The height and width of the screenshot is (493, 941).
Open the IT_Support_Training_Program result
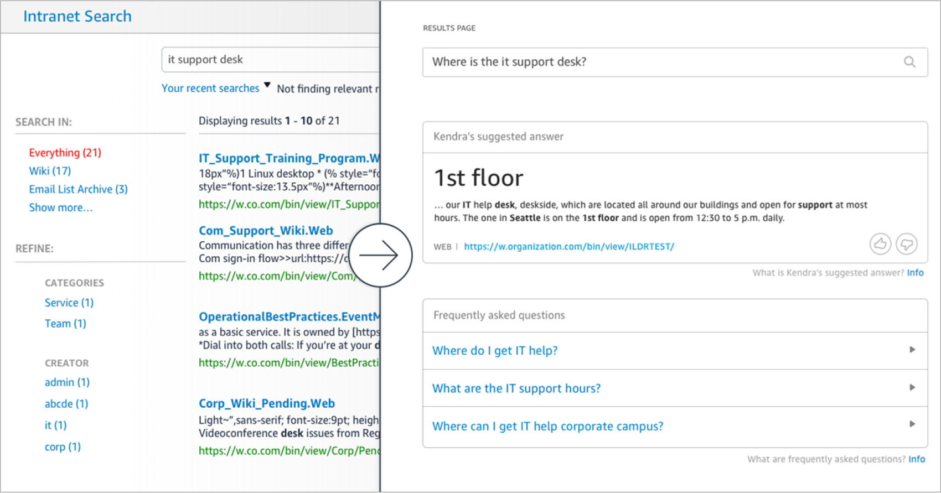click(288, 158)
